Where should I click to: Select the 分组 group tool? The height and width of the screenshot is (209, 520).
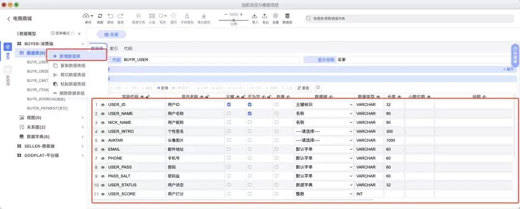coord(152,15)
